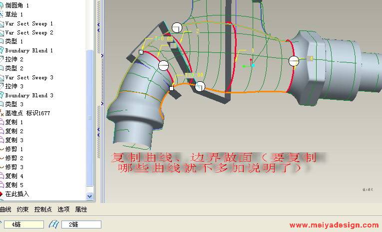Click the right-end circular constraint symbol
Image resolution: width=382 pixels, height=232 pixels.
coord(294,61)
